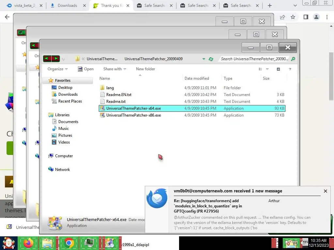Open the Pictures library
Image resolution: width=334 pixels, height=250 pixels.
65,135
